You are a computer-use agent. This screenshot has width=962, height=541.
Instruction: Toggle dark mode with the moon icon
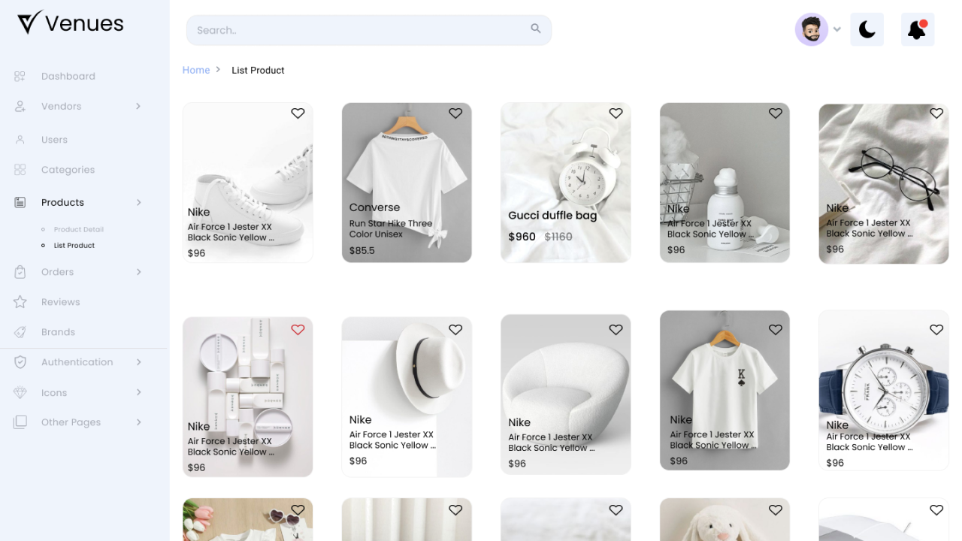[867, 29]
